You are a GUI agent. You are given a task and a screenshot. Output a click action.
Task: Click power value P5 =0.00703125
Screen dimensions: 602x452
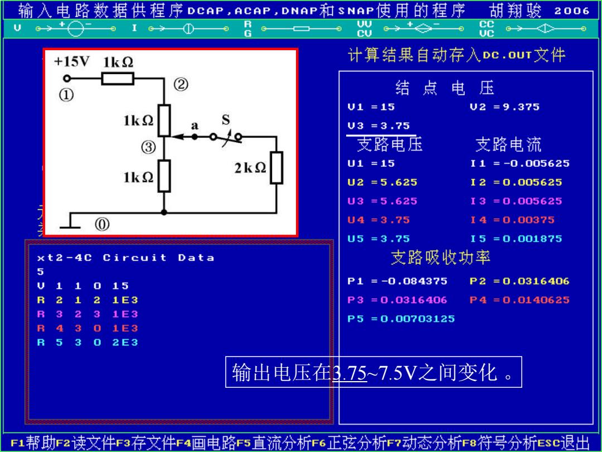(401, 319)
